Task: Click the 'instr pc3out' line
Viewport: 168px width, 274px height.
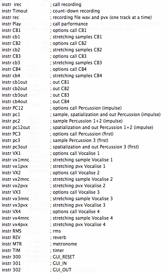Action: [15, 147]
